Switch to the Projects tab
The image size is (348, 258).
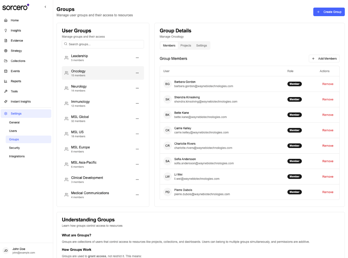(x=185, y=46)
